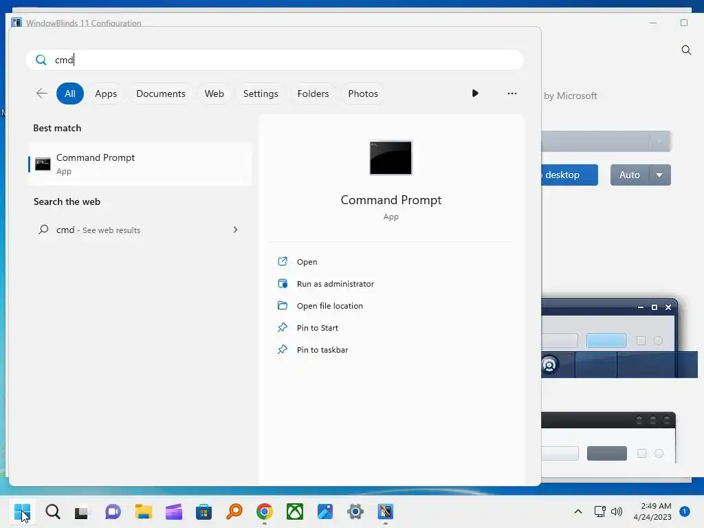Launch the Chat app from taskbar
704x528 pixels.
point(113,511)
